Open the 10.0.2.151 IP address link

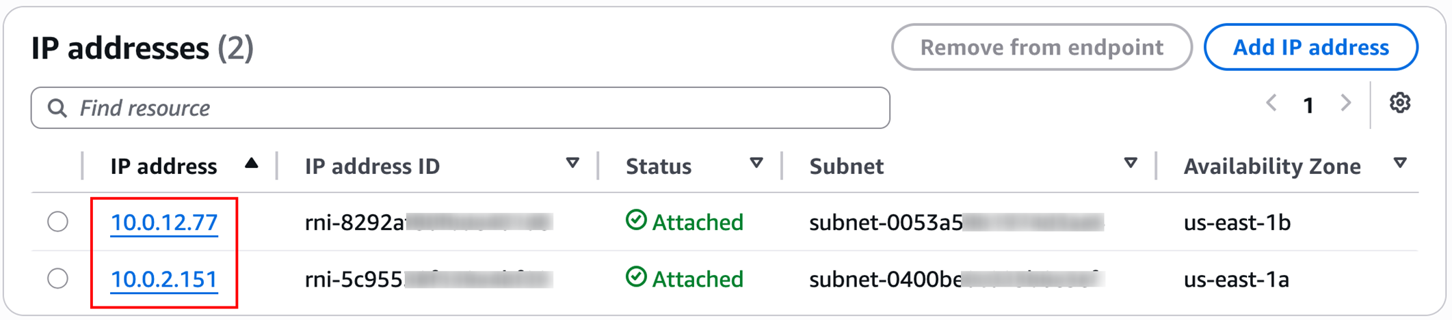(x=164, y=279)
